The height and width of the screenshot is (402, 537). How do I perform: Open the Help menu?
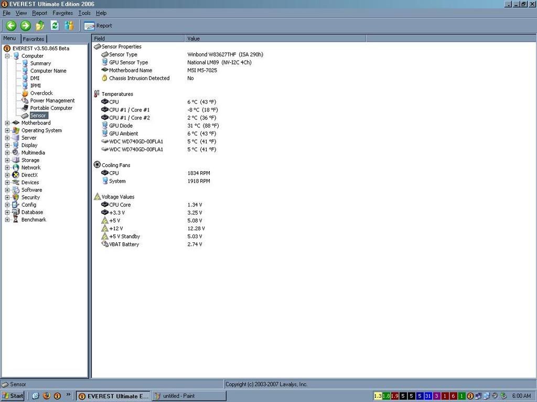tap(101, 13)
